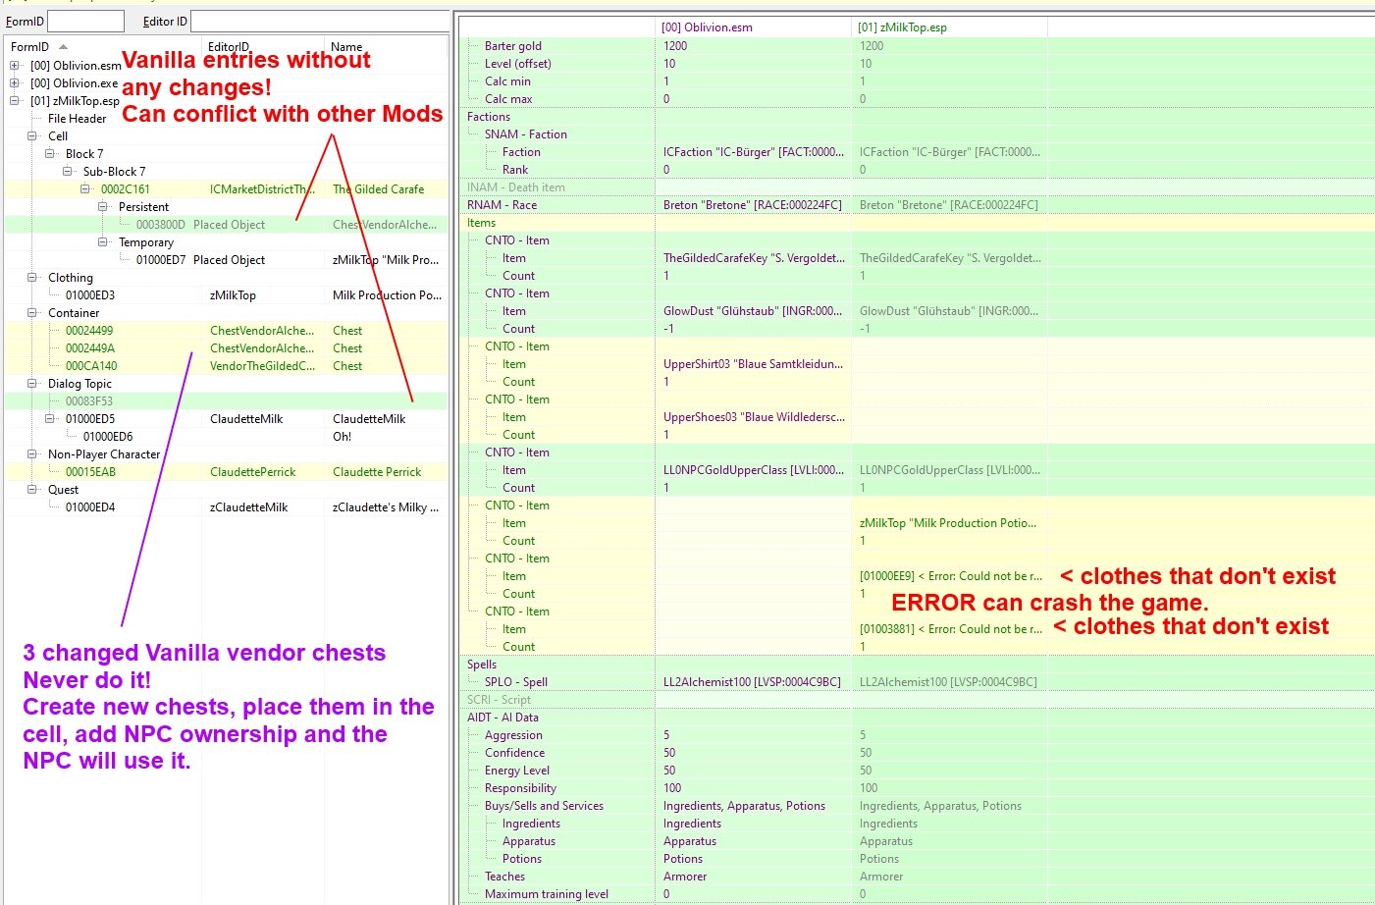Select cell record 0002C161 The Gilded Carafe
1375x905 pixels.
pos(226,189)
